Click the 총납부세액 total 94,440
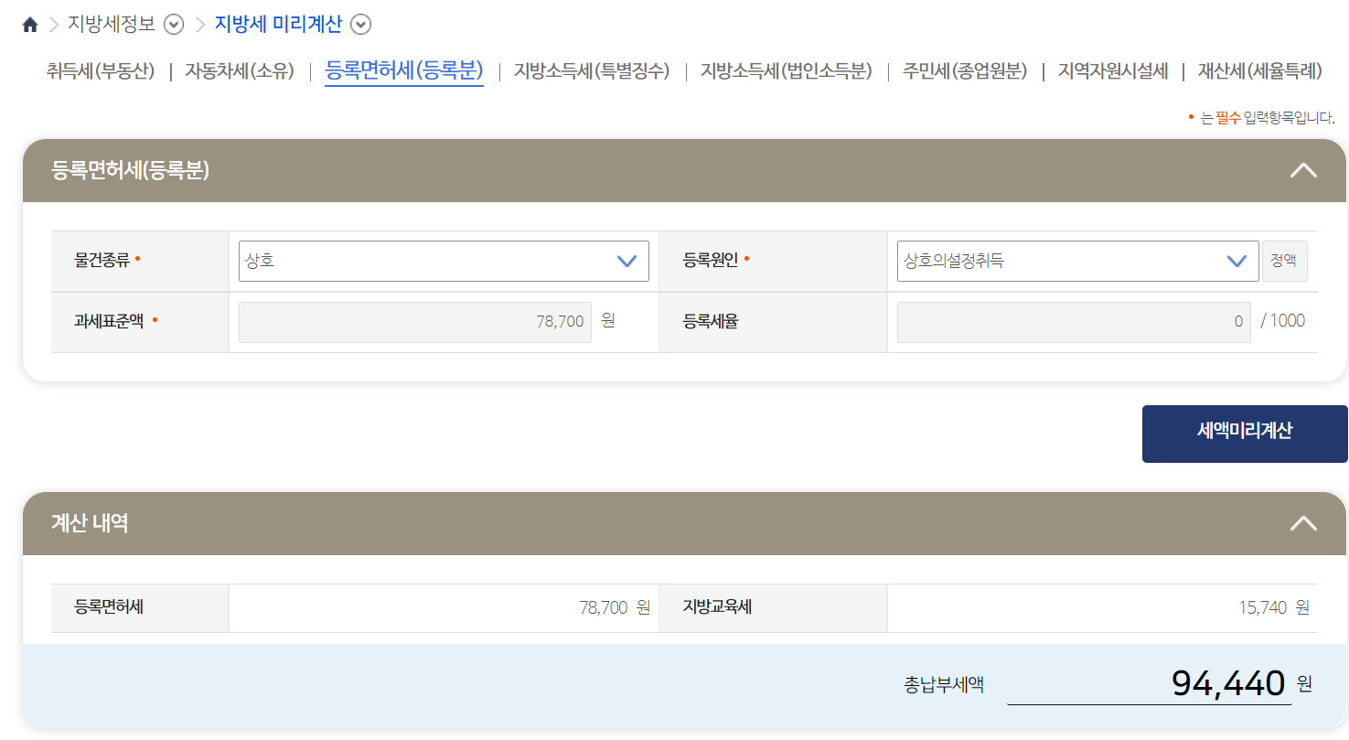 (1228, 682)
